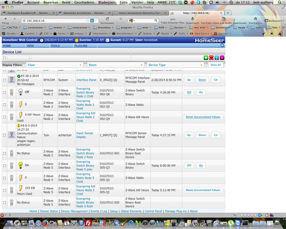Screen dimensions: 286x229
Task: Open the action dropdown beside select-all checkbox
Action: (x=19, y=58)
